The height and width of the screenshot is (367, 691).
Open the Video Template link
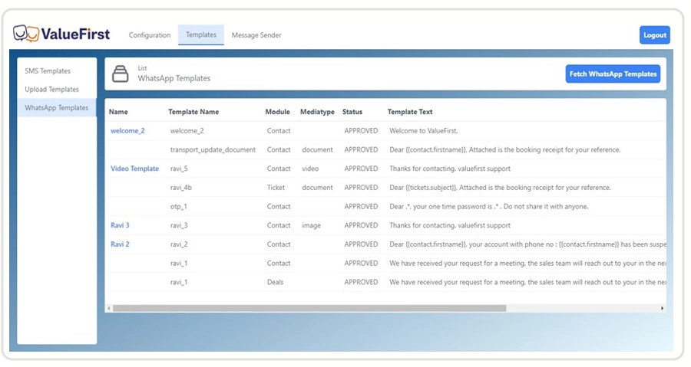[x=134, y=169]
